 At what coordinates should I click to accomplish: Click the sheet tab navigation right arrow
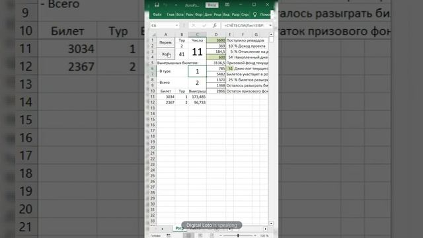(x=162, y=229)
